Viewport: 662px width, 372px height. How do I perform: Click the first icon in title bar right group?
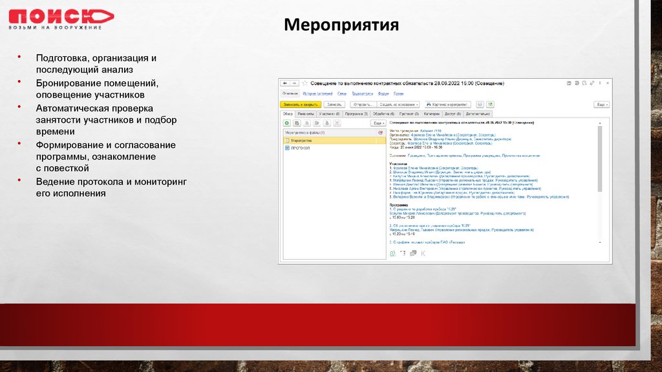tap(569, 83)
